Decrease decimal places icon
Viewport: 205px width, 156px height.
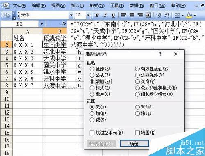167,15
